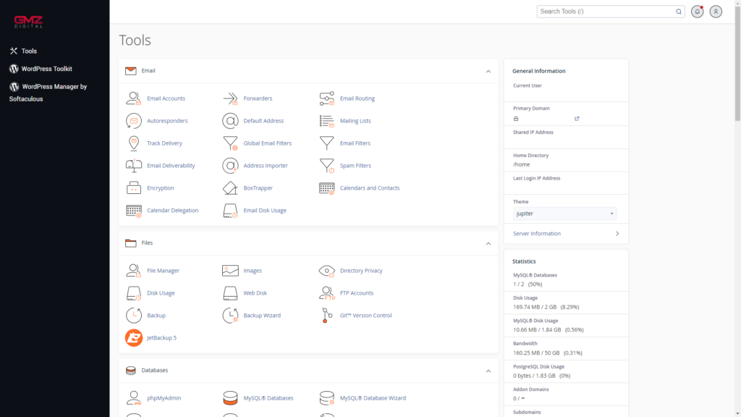Open the MySQL Database Wizard link

(373, 398)
